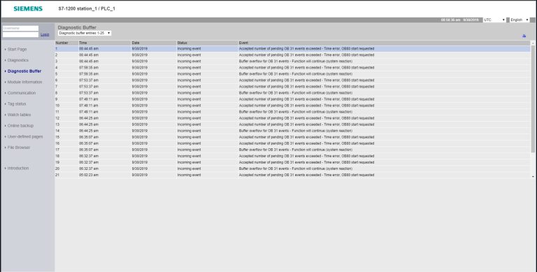Screen dimensions: 537x272
Task: Open Watch tables page
Action: [19, 115]
